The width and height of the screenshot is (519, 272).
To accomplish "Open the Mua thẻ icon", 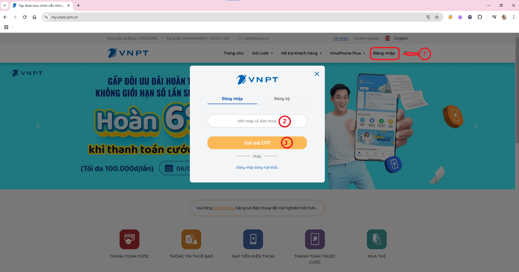I will pos(377,239).
